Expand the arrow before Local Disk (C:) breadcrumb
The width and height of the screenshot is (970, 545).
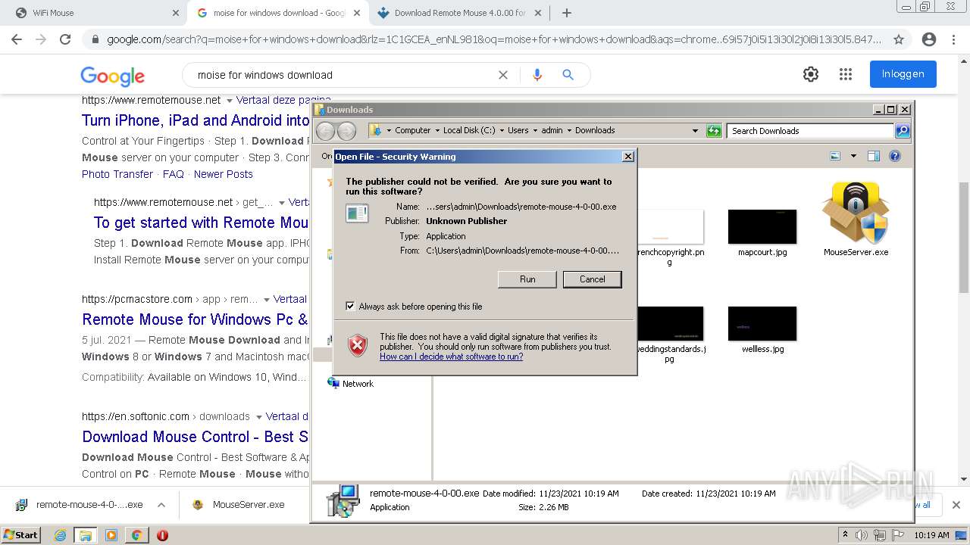click(x=436, y=130)
